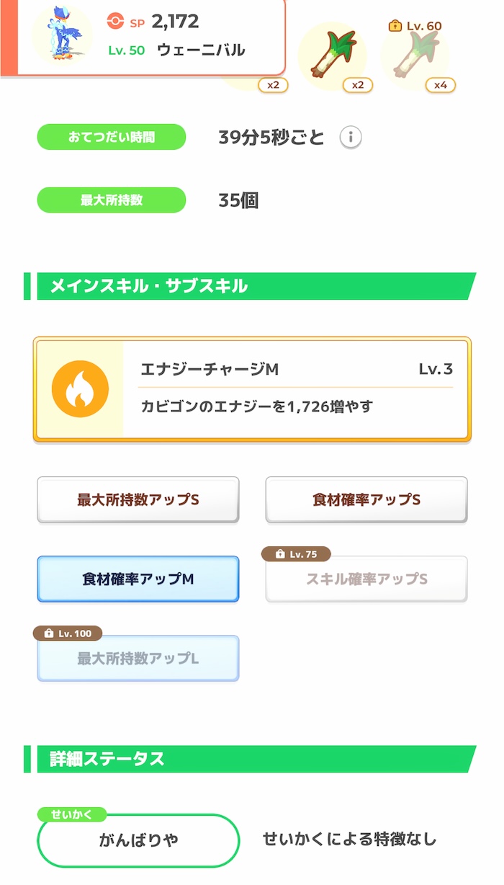Image resolution: width=504 pixels, height=885 pixels.
Task: Select the 最大所持数アップS subskill
Action: (138, 499)
